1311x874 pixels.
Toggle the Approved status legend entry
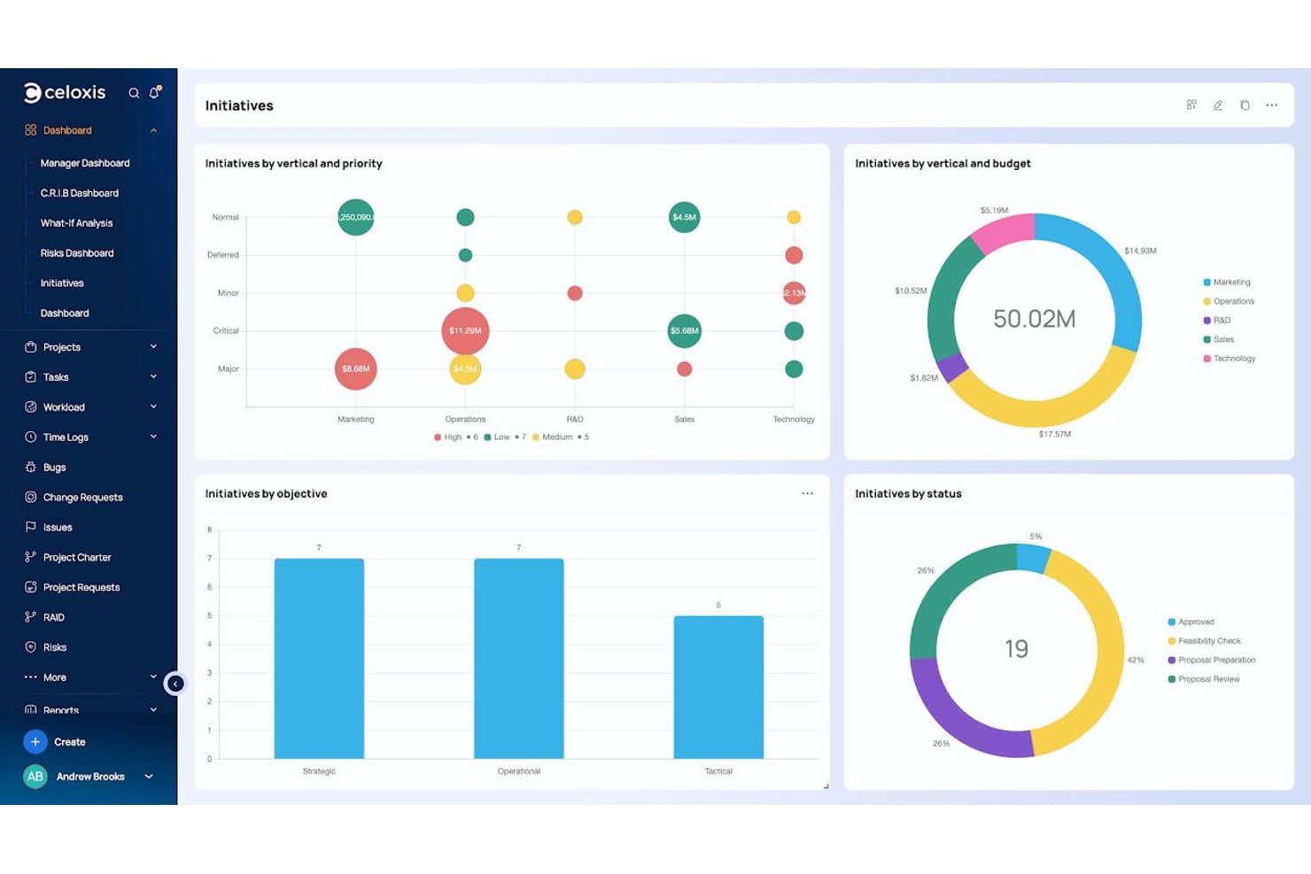tap(1191, 622)
